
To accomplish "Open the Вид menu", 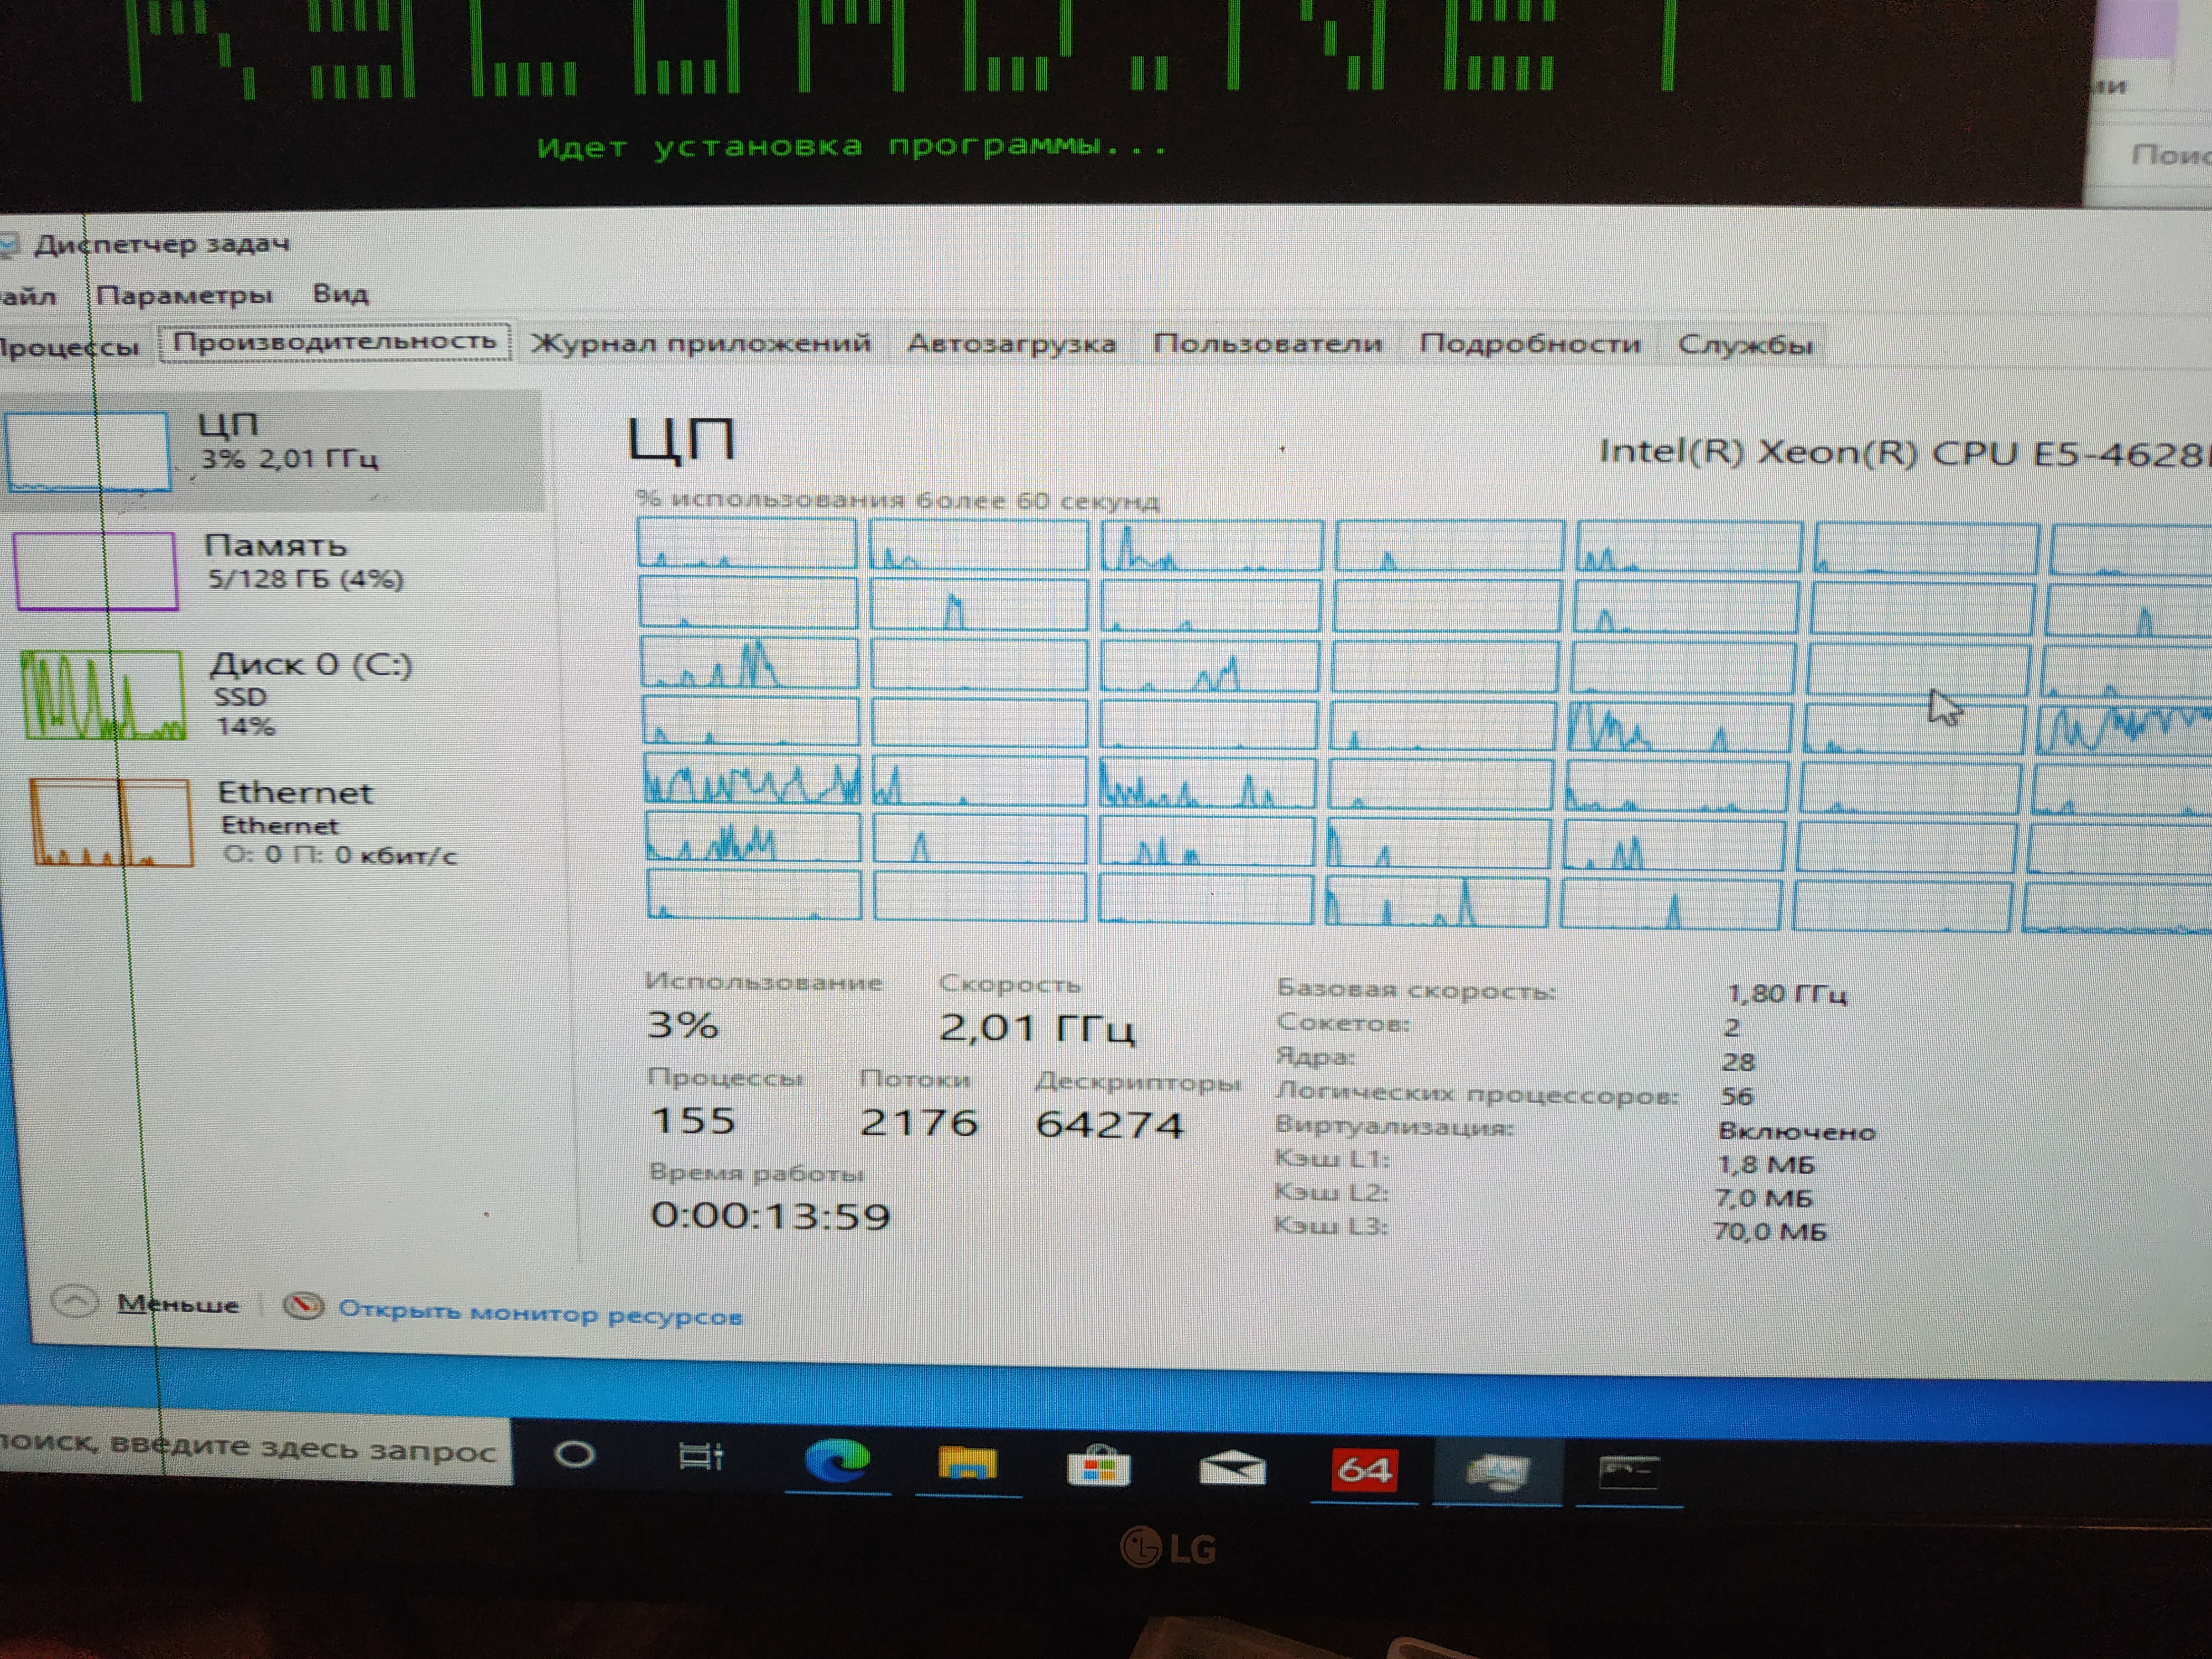I will click(x=340, y=294).
